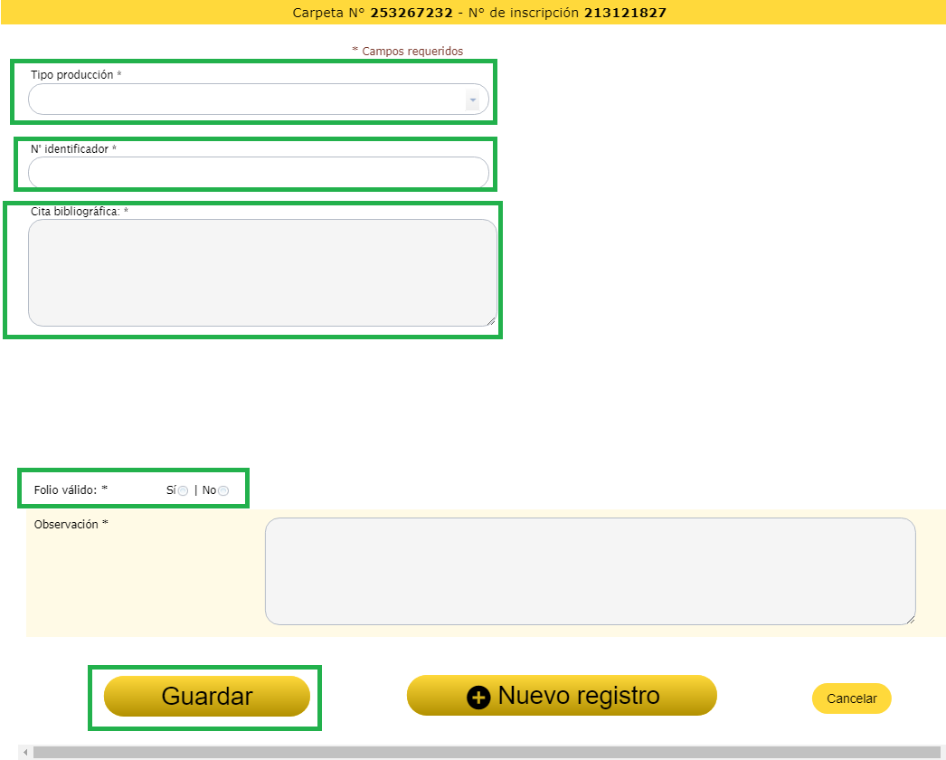Click the Folio válido label
This screenshot has height=760, width=946.
[x=70, y=489]
